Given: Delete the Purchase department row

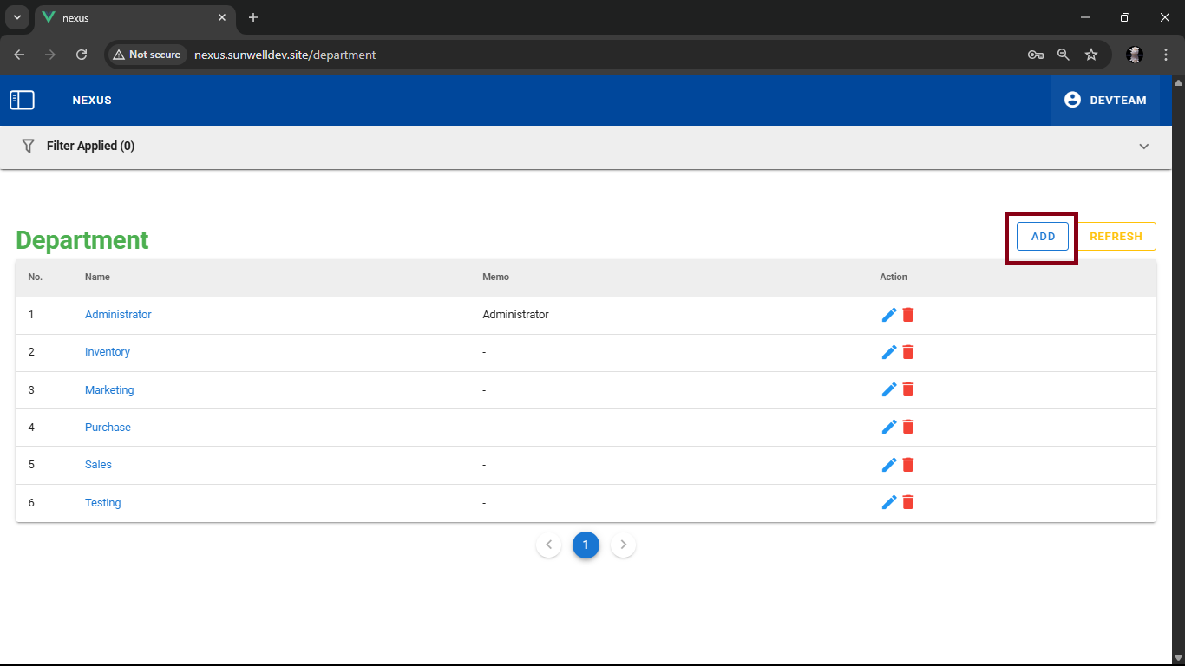Looking at the screenshot, I should [x=908, y=427].
